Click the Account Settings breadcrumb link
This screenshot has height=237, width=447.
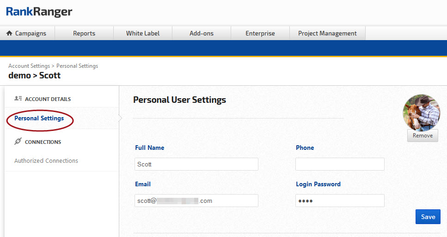tap(29, 66)
